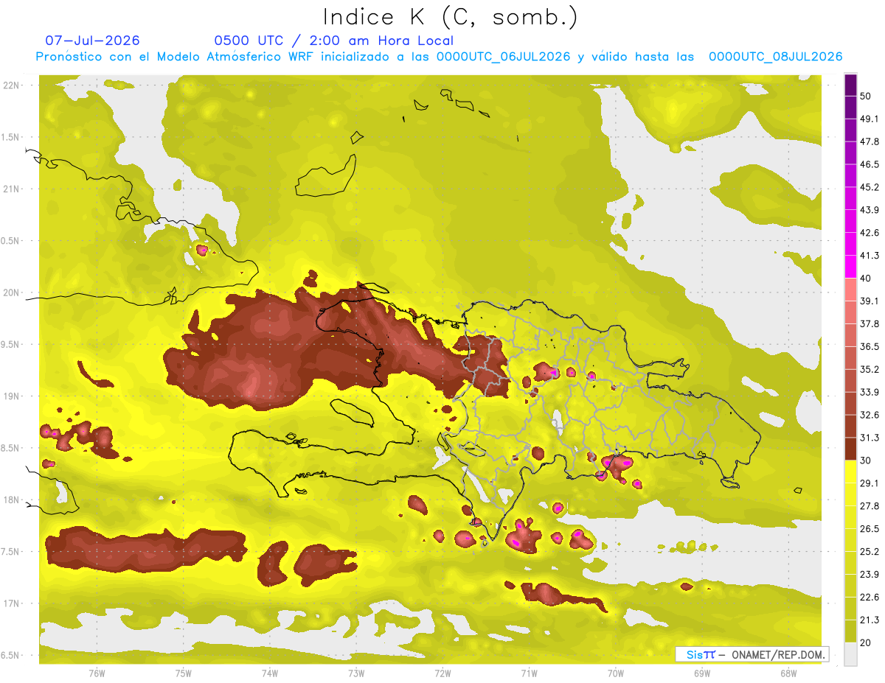The height and width of the screenshot is (683, 885).
Task: Click the "0500 UTC / 2:00 am Hora Local" time text
Action: point(334,41)
